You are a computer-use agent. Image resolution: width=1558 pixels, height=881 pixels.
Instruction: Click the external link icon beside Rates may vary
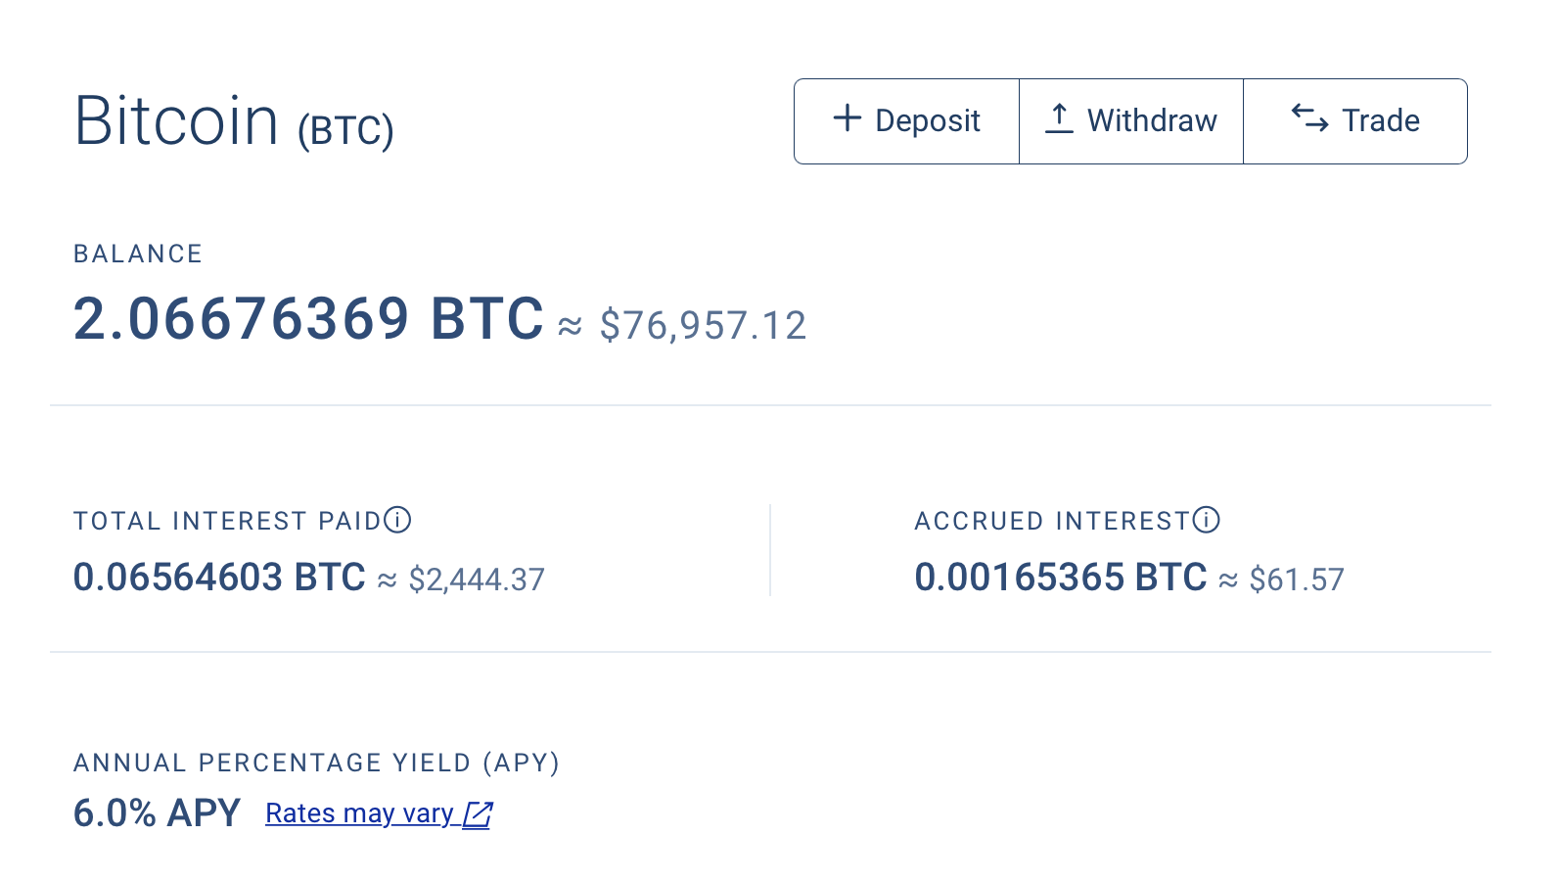478,814
